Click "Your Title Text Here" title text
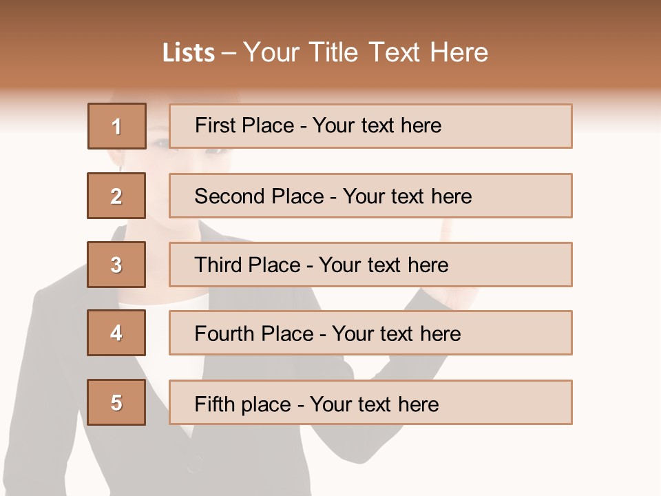This screenshot has height=496, width=661. pos(366,53)
